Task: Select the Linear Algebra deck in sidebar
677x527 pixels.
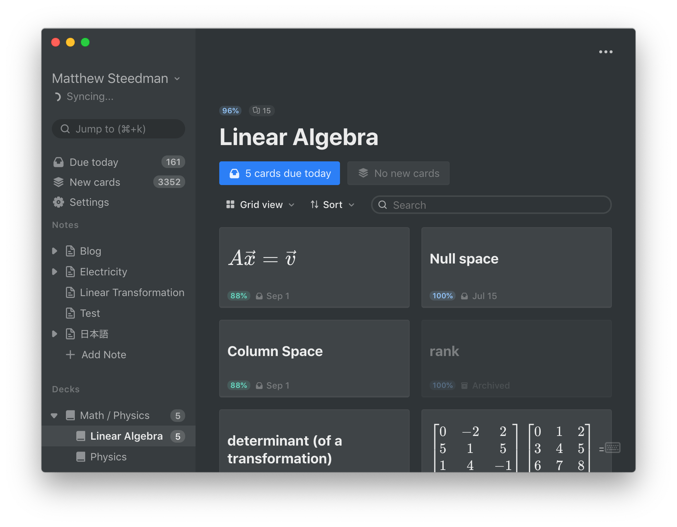Action: [x=119, y=436]
